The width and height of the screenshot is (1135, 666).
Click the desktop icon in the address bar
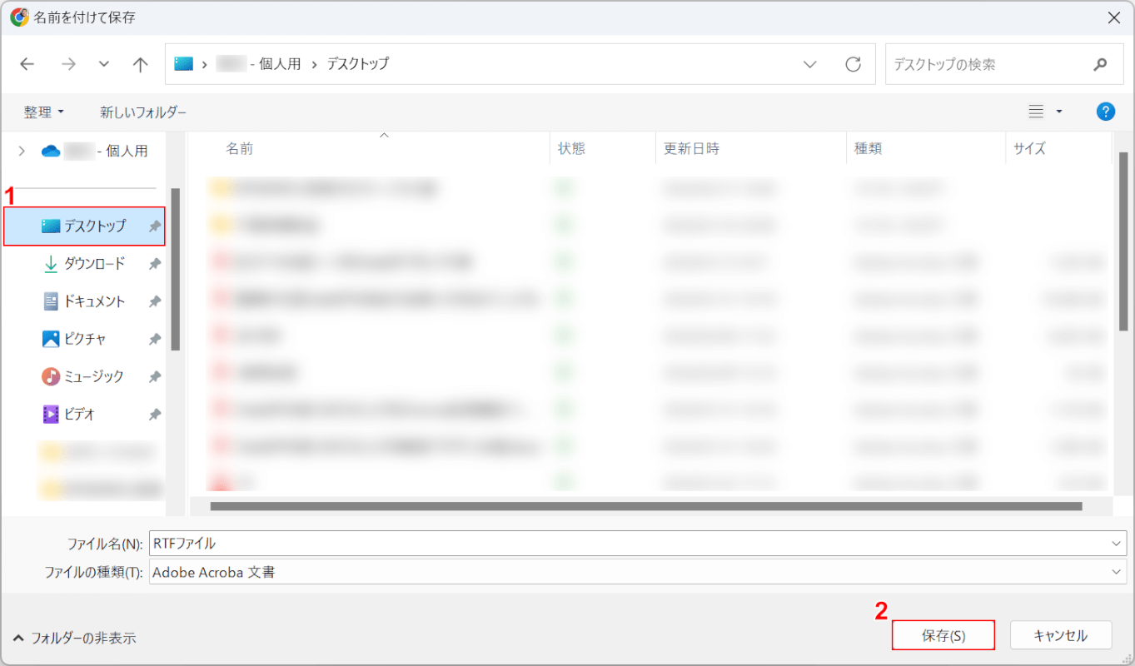pyautogui.click(x=183, y=63)
